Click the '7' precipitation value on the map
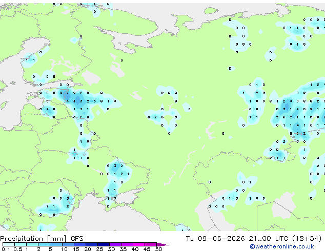The image size is (325, 251). pos(68,93)
